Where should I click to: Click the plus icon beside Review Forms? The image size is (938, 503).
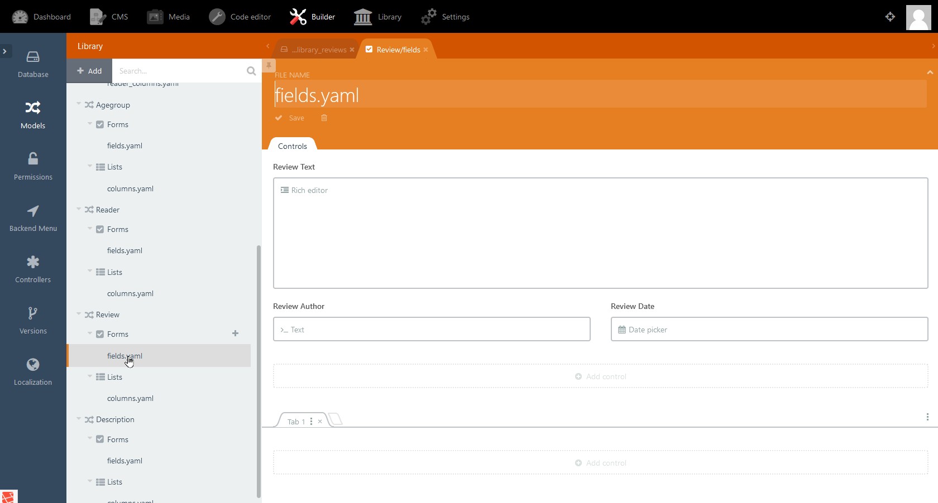[235, 333]
